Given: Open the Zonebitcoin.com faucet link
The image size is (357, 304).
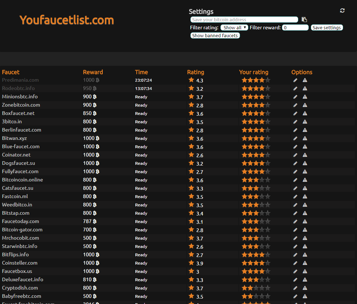Looking at the screenshot, I should 21,105.
